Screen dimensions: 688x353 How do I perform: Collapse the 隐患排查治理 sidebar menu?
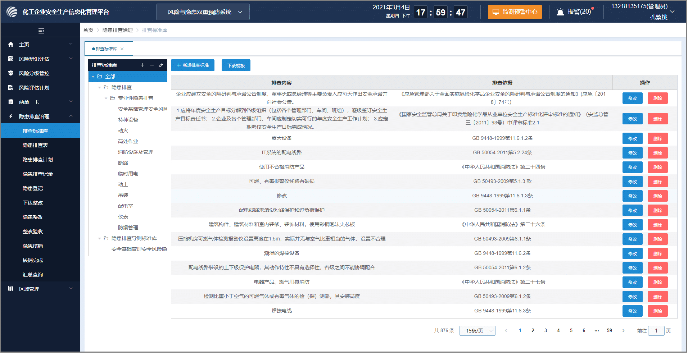(x=71, y=116)
